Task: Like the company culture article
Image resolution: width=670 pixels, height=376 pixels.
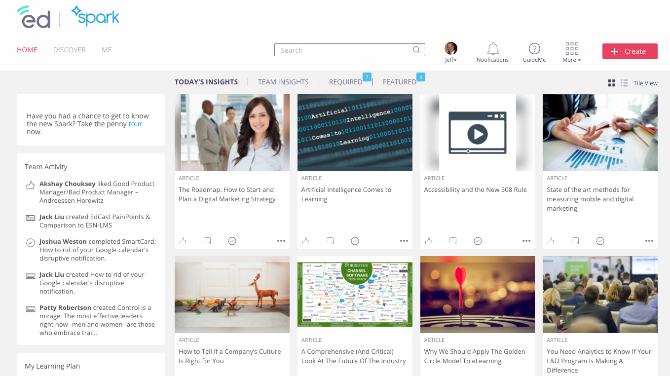Action: pos(183,375)
